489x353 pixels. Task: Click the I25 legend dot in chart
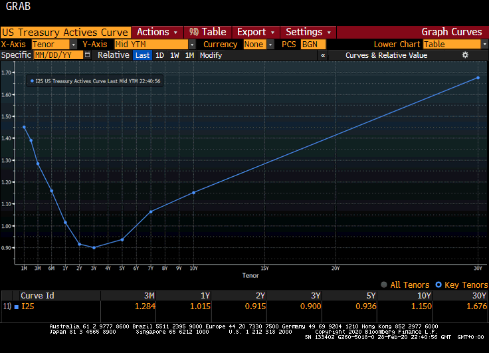[x=31, y=80]
